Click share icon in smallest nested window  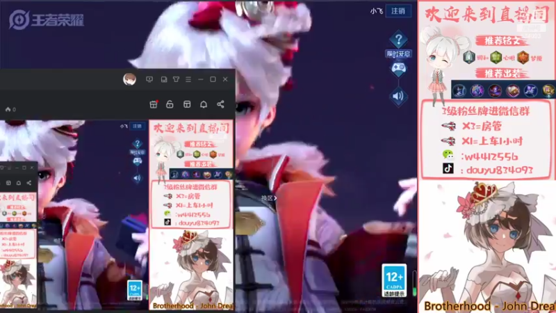pyautogui.click(x=29, y=183)
